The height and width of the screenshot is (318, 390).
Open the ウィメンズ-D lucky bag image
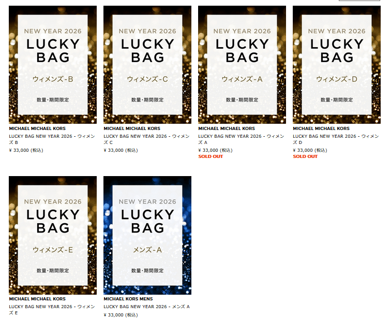[x=337, y=65]
